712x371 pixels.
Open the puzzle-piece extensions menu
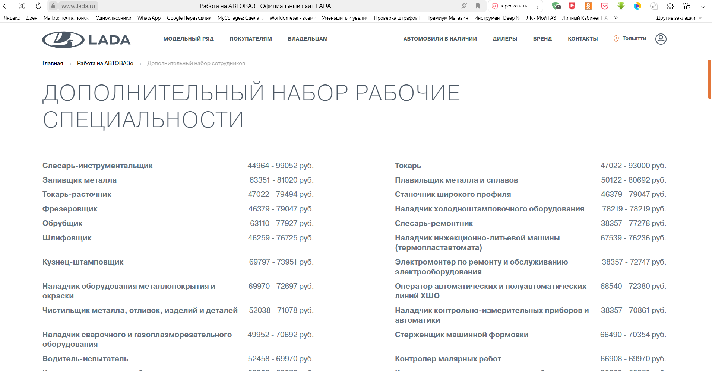click(x=670, y=6)
